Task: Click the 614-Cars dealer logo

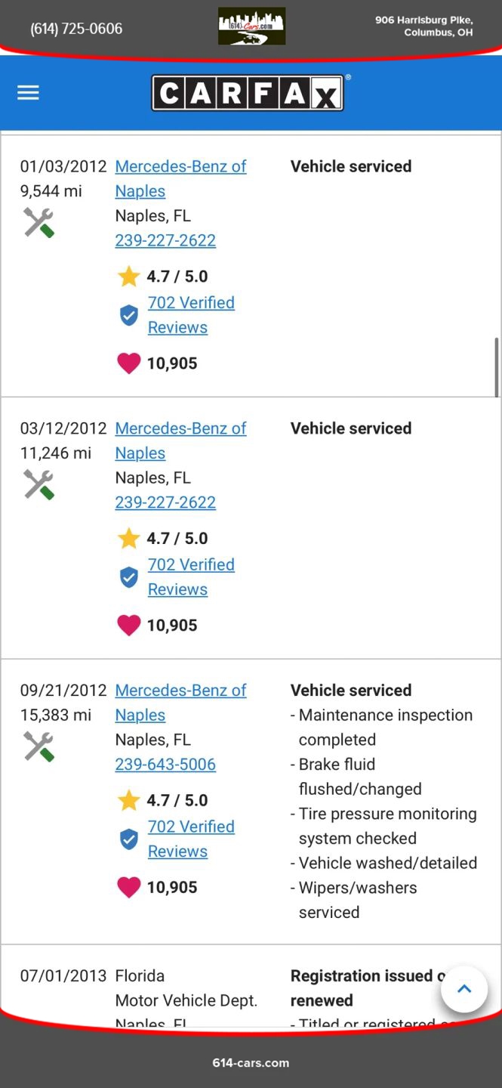Action: [x=251, y=26]
